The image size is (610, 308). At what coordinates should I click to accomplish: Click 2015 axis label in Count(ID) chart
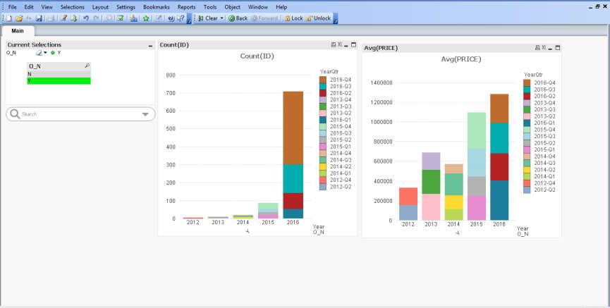click(x=268, y=223)
